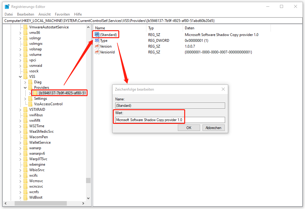This screenshot has width=305, height=209.
Task: Click the VSS folder icon
Action: pyautogui.click(x=26, y=77)
